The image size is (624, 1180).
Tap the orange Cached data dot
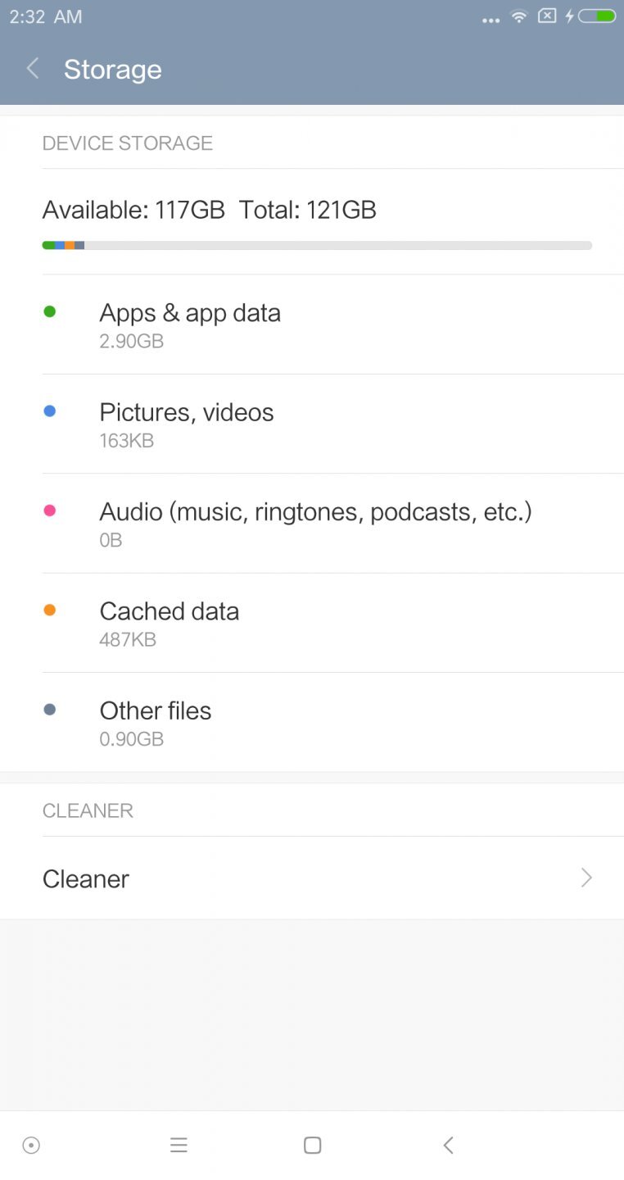point(50,610)
